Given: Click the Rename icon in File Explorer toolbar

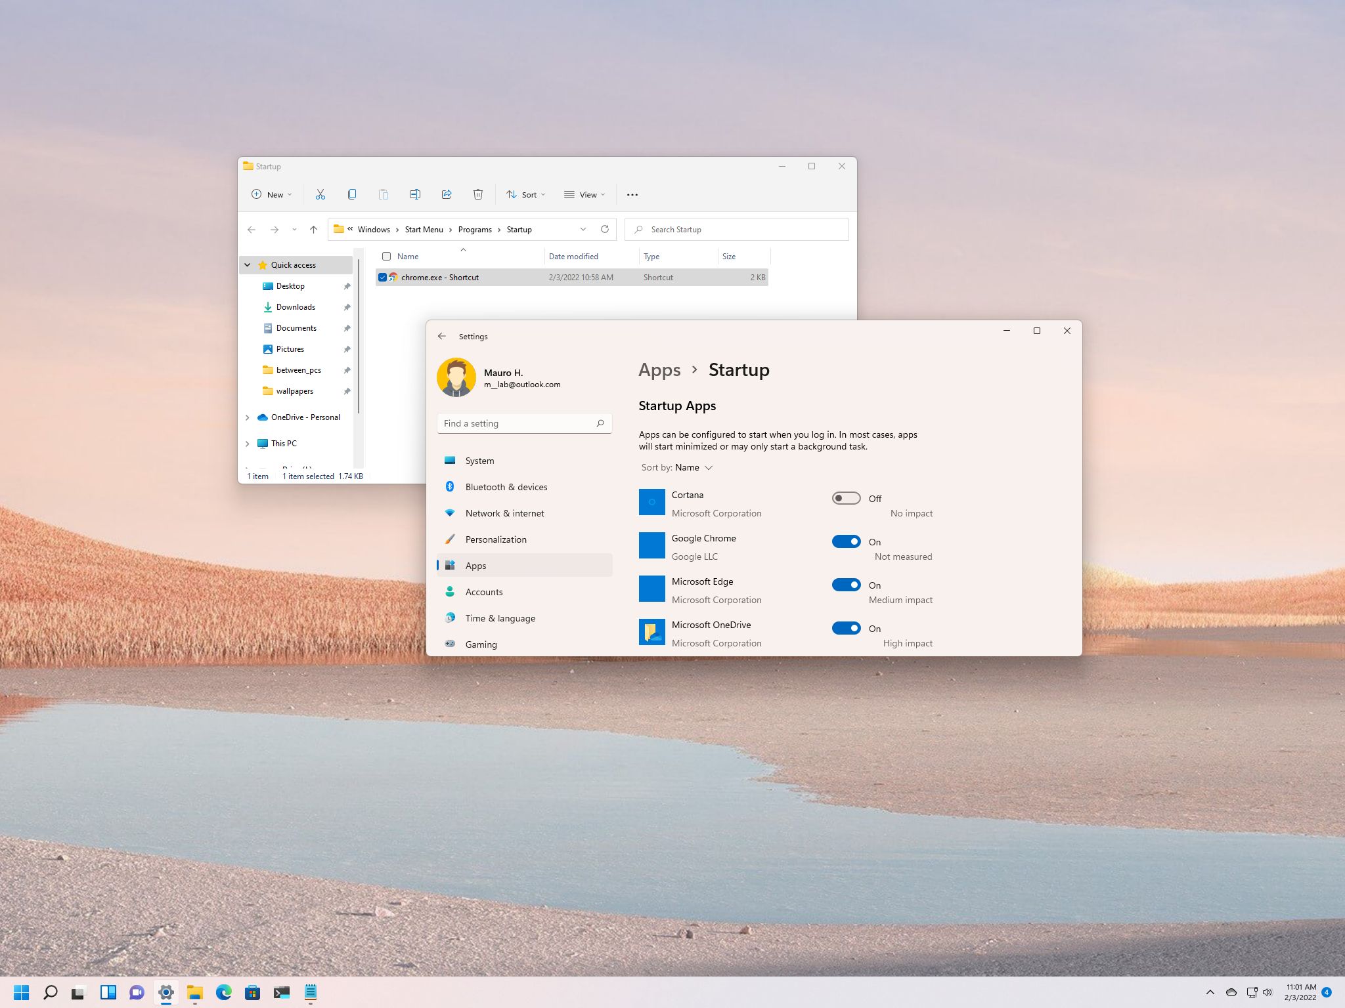Looking at the screenshot, I should [x=415, y=194].
